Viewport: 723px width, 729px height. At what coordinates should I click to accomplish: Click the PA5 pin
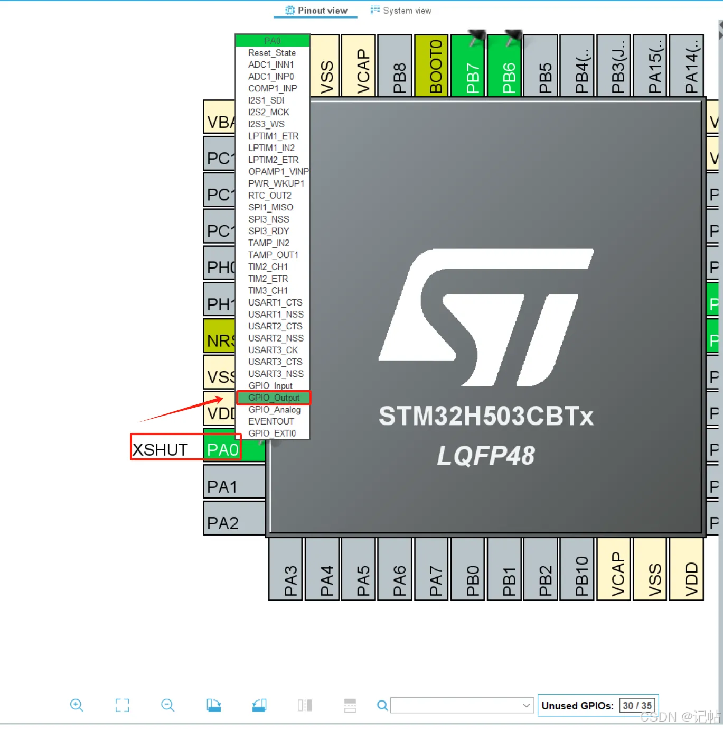tap(359, 569)
